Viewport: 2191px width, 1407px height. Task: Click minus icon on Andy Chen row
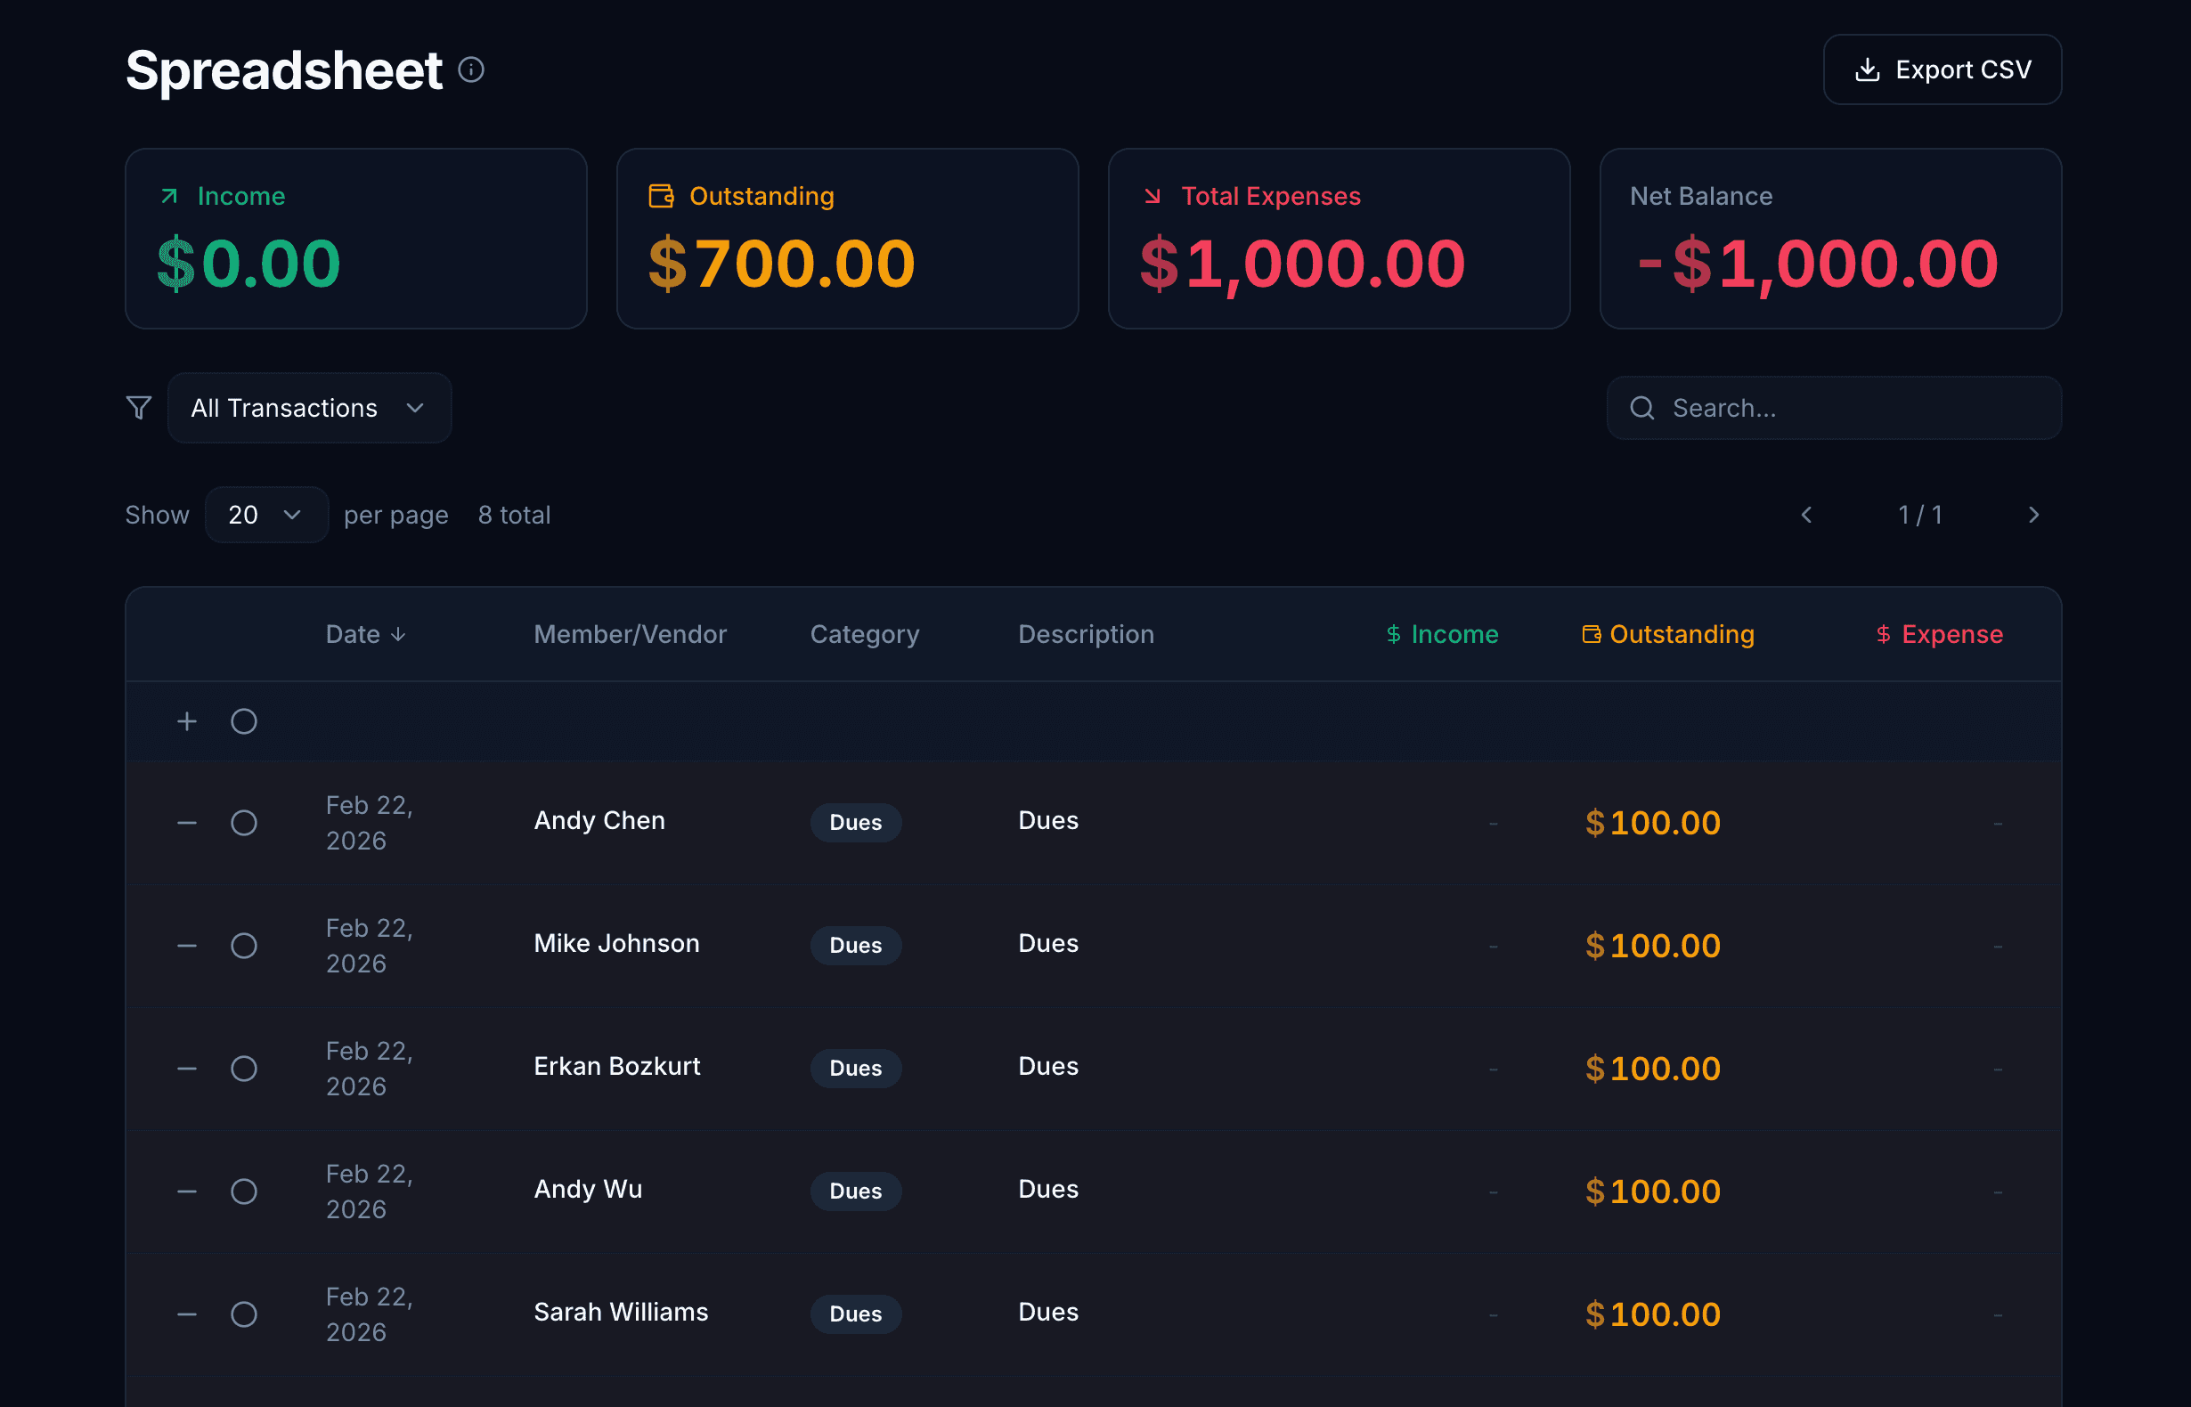click(x=186, y=823)
